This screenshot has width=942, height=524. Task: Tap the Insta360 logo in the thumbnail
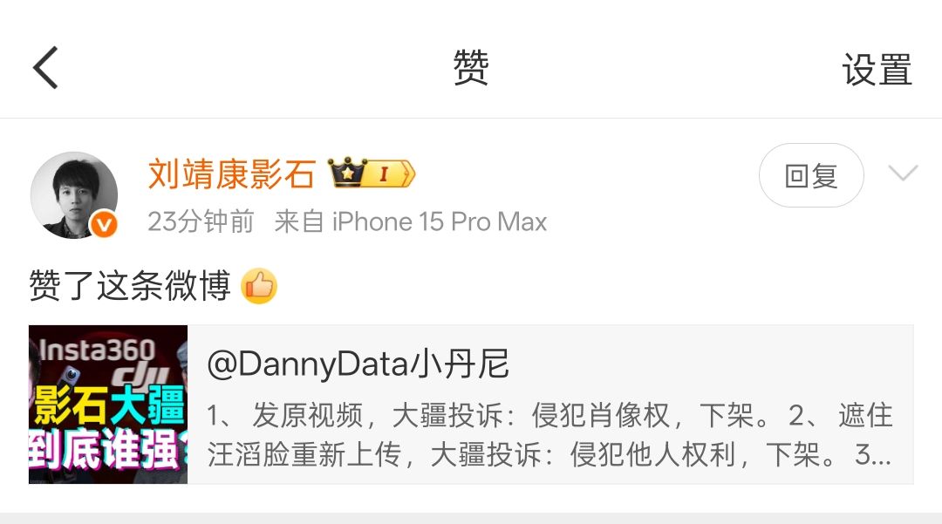click(98, 350)
